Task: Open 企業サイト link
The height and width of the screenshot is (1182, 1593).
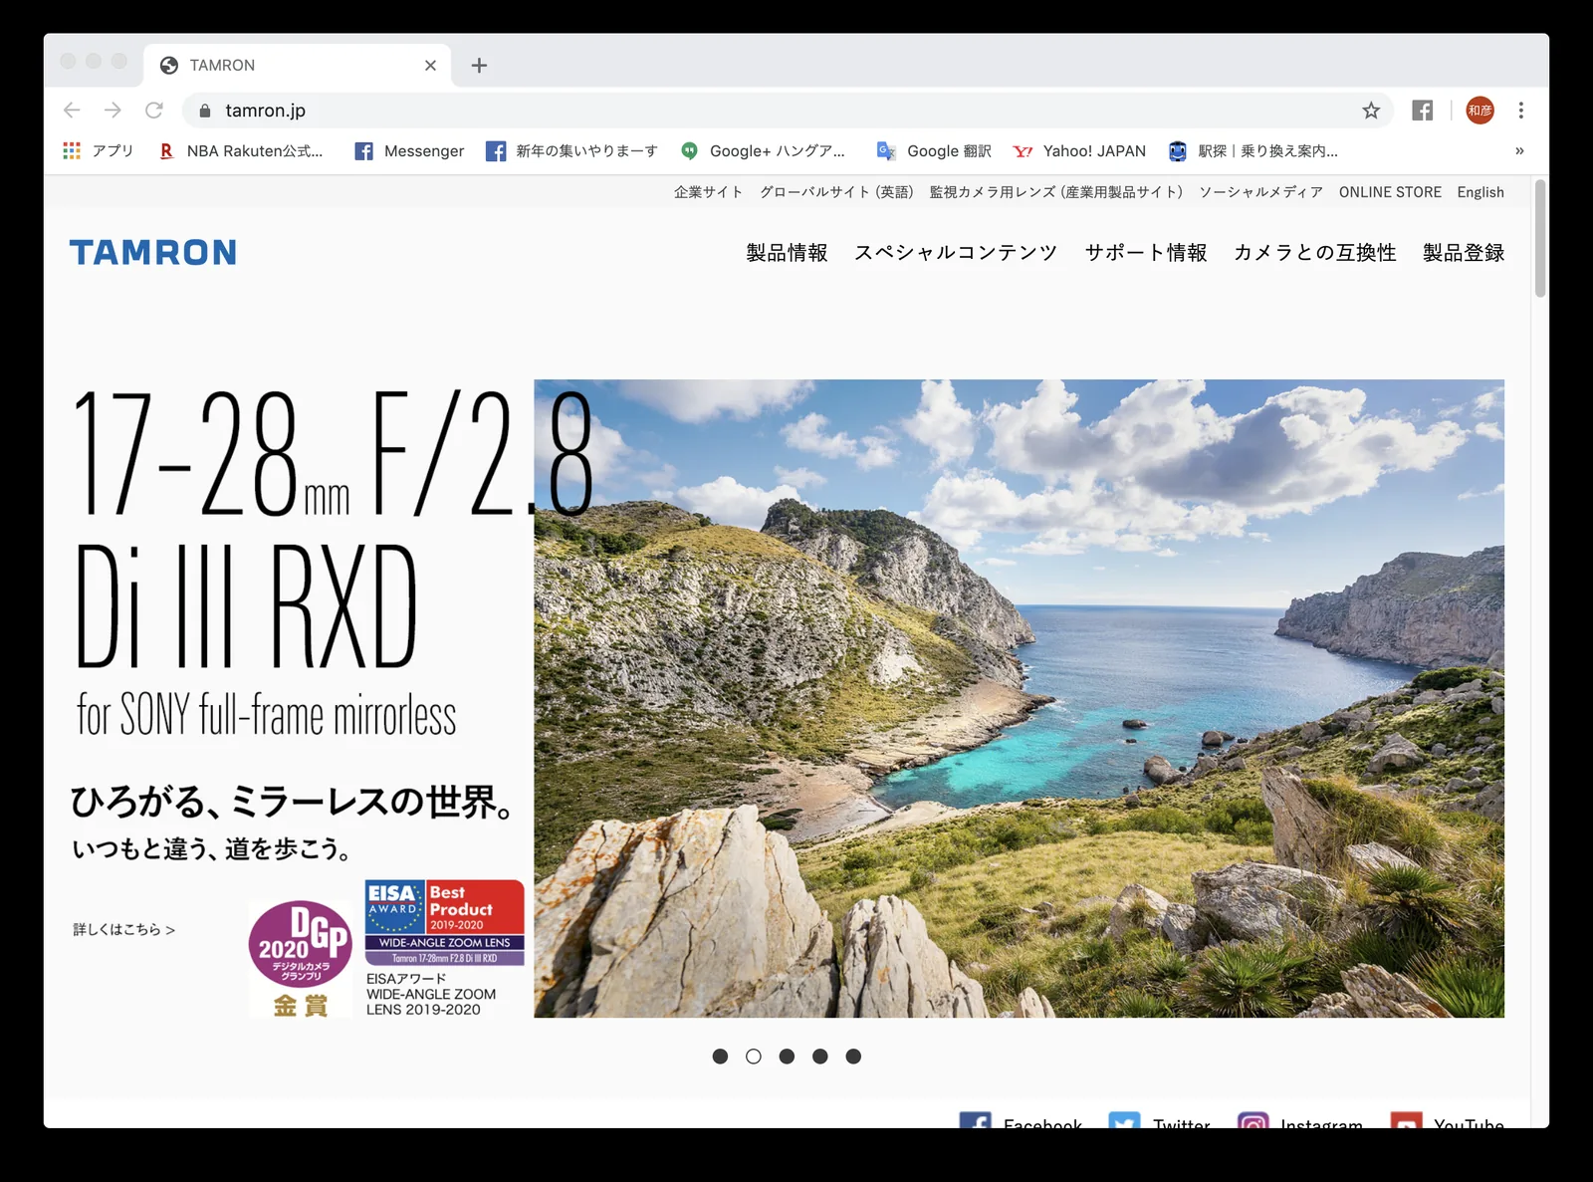Action: (x=708, y=192)
